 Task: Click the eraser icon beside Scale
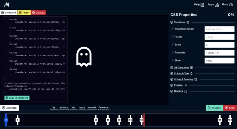[x=173, y=45]
